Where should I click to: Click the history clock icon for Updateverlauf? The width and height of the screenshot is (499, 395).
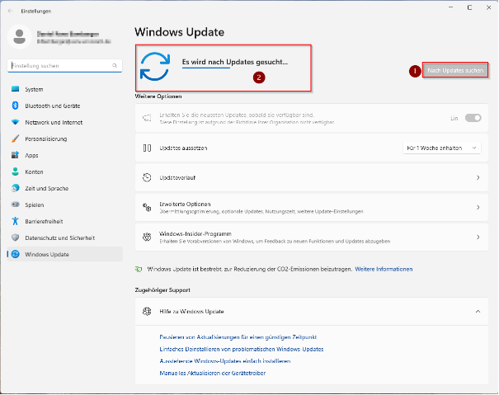(147, 177)
